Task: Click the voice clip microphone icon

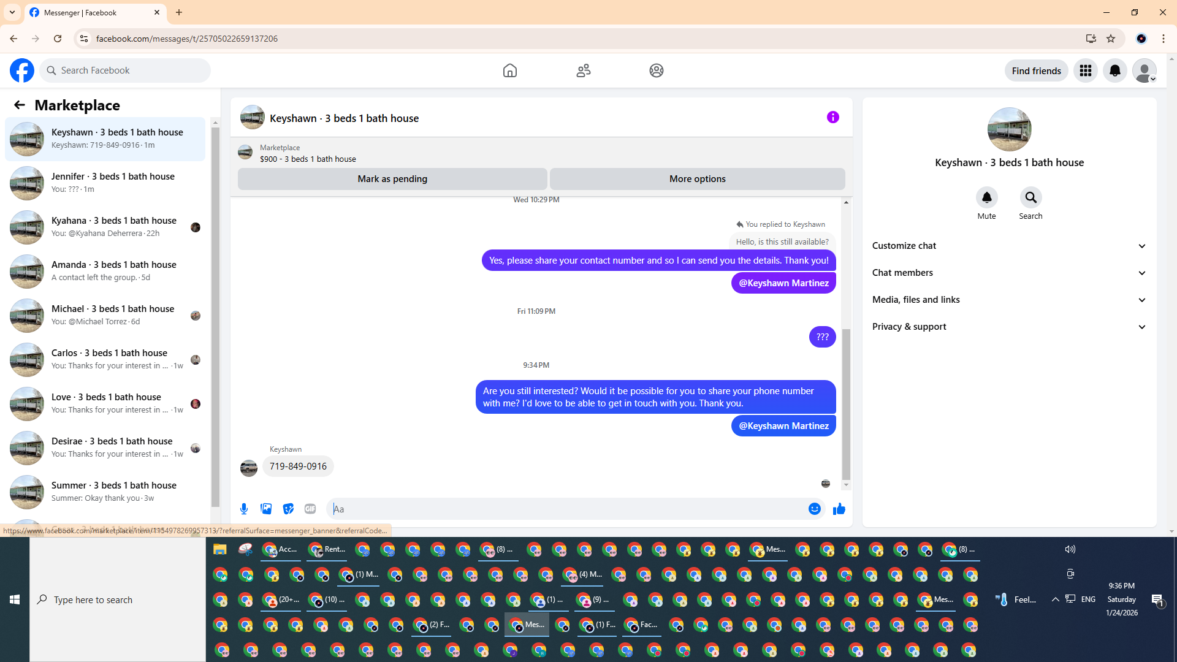Action: pos(244,509)
